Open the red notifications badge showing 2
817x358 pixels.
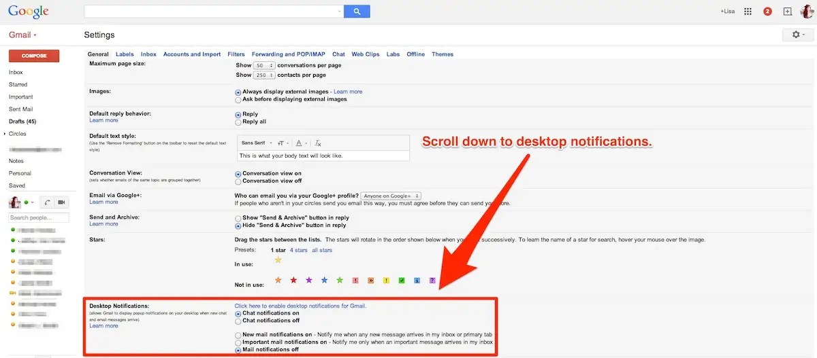[x=767, y=12]
